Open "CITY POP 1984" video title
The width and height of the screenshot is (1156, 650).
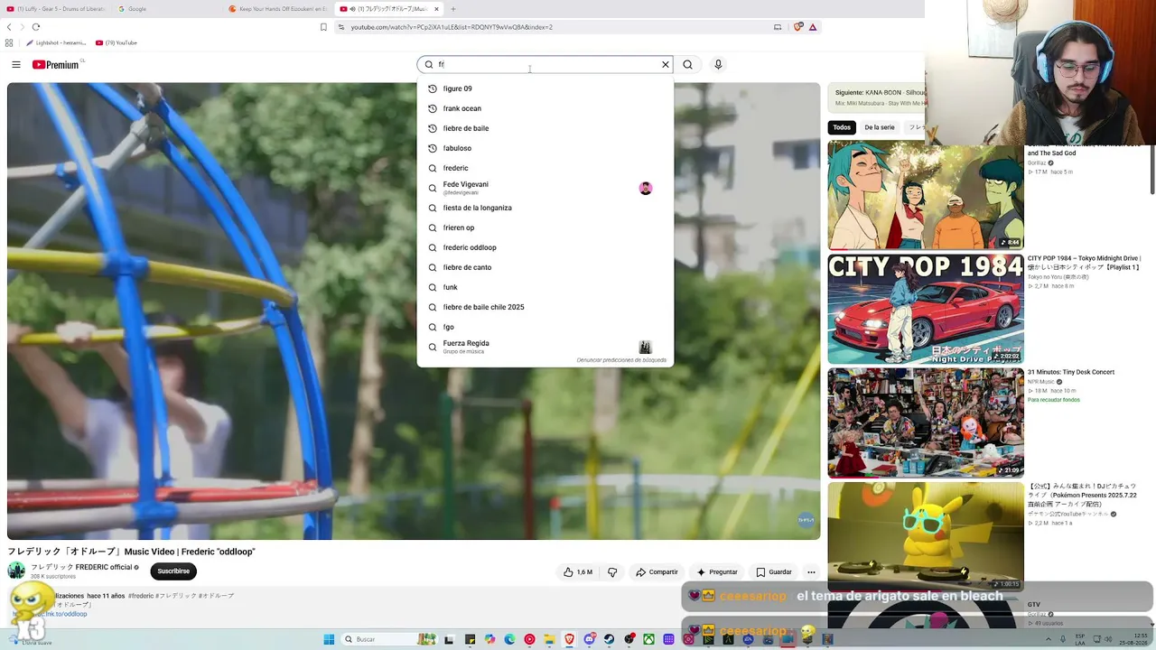pyautogui.click(x=1085, y=263)
